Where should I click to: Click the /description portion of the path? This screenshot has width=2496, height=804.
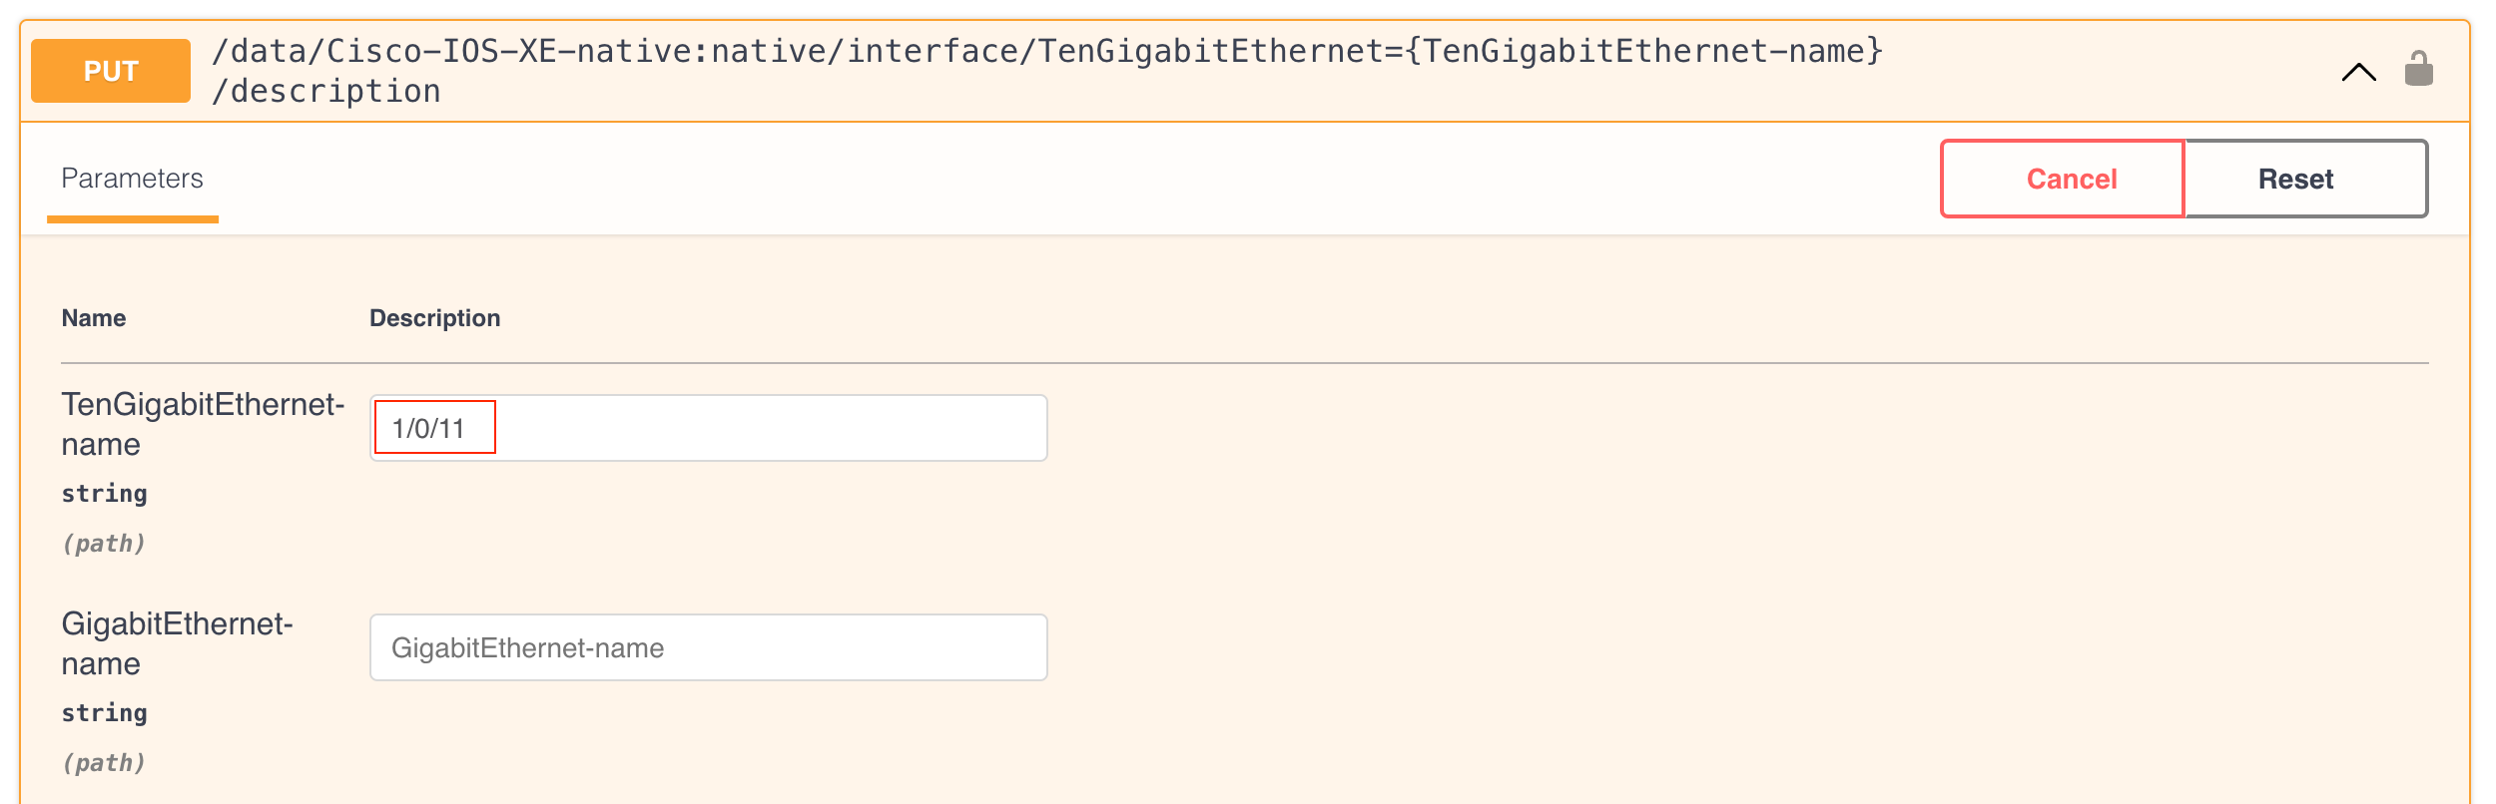(x=325, y=92)
